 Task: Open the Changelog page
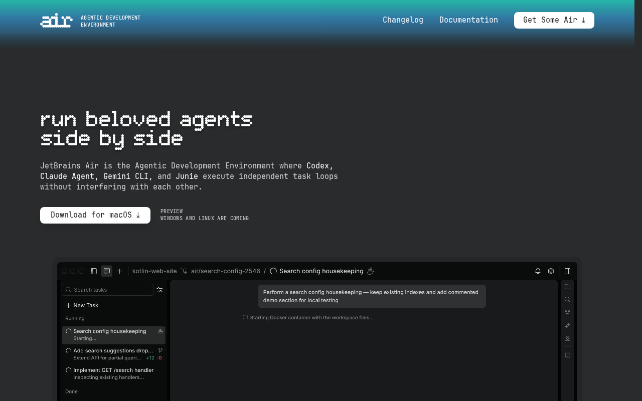403,20
